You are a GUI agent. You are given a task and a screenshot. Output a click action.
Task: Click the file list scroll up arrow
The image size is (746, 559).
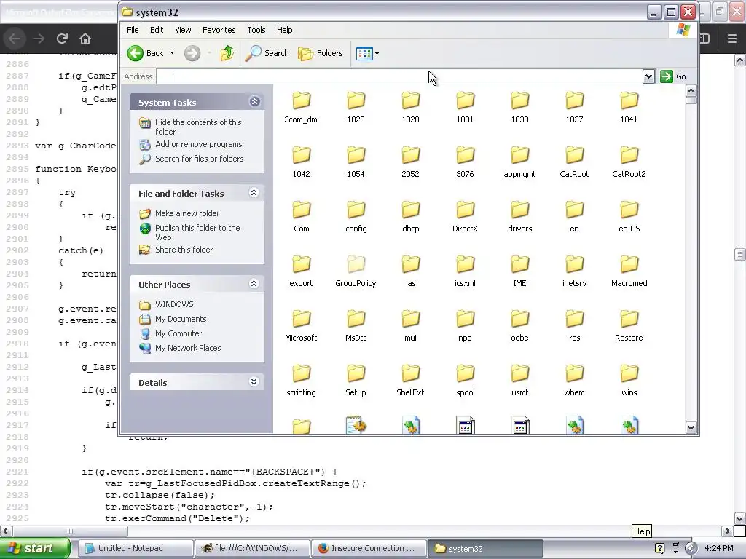(x=691, y=91)
